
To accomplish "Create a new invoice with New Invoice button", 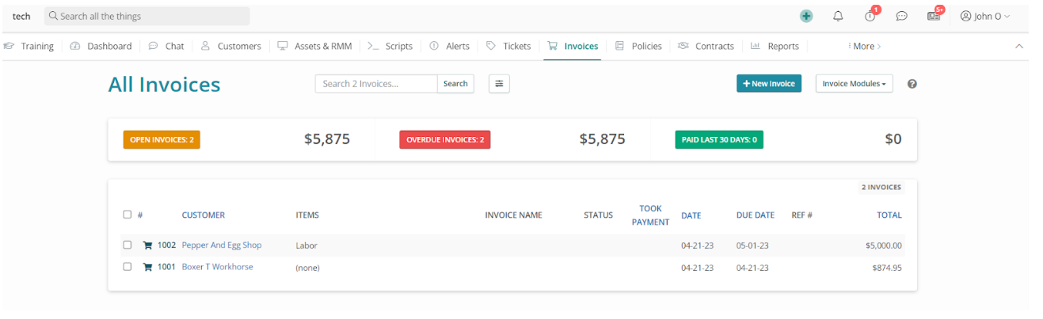I will pyautogui.click(x=768, y=83).
